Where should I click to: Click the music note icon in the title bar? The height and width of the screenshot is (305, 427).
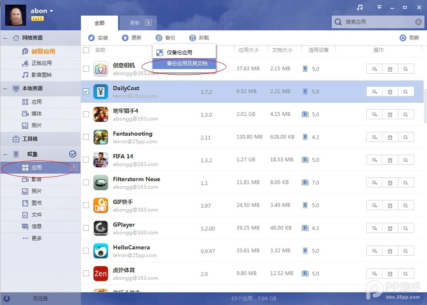(359, 7)
